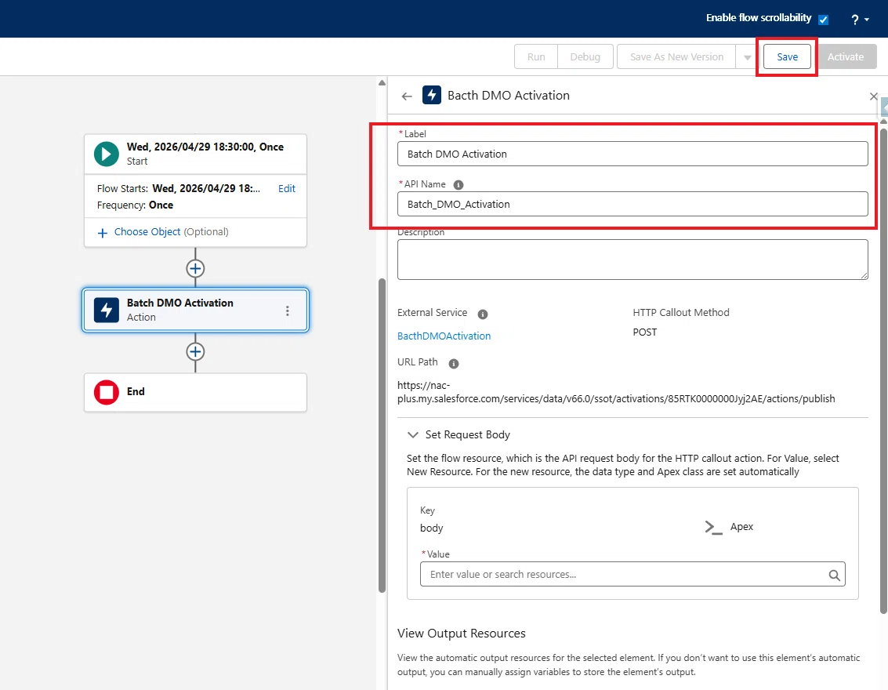The height and width of the screenshot is (690, 888).
Task: Click the canvas vertical scrollbar
Action: 382,435
